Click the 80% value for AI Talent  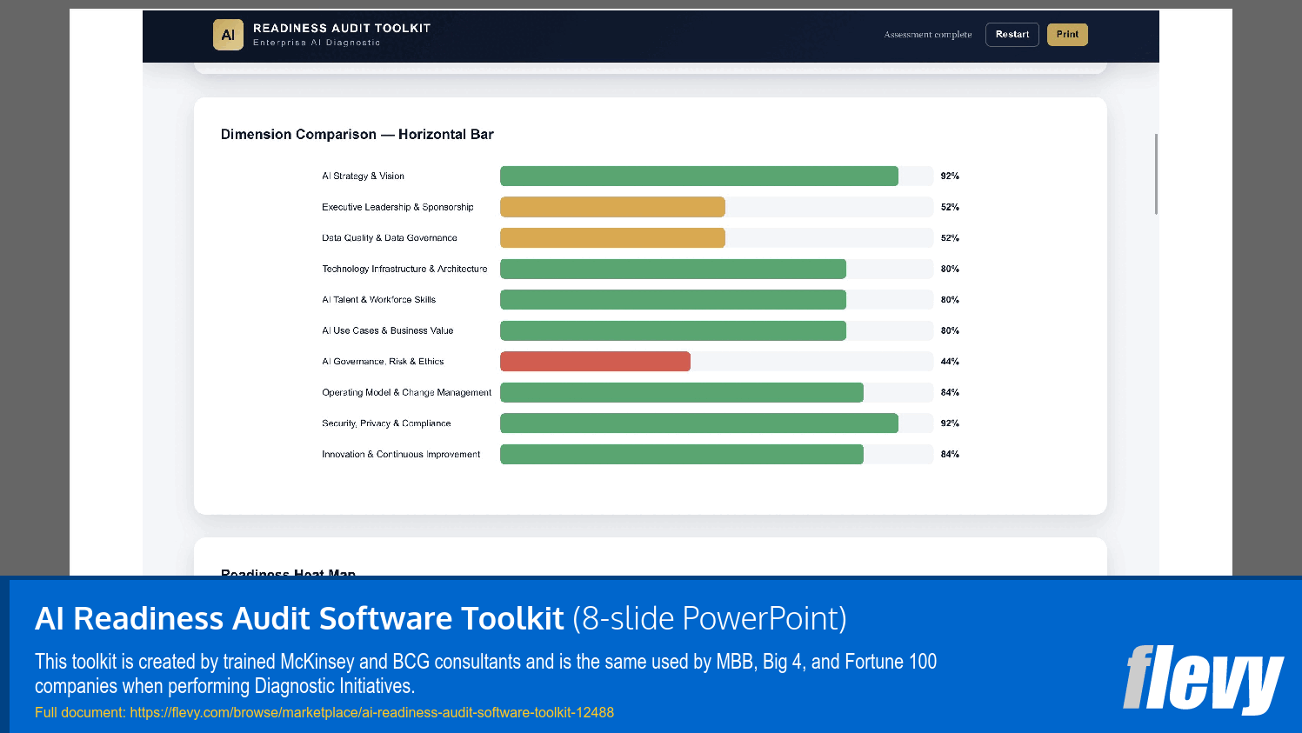[x=950, y=300]
